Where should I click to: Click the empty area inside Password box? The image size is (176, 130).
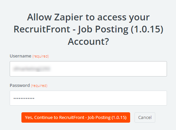(100, 98)
